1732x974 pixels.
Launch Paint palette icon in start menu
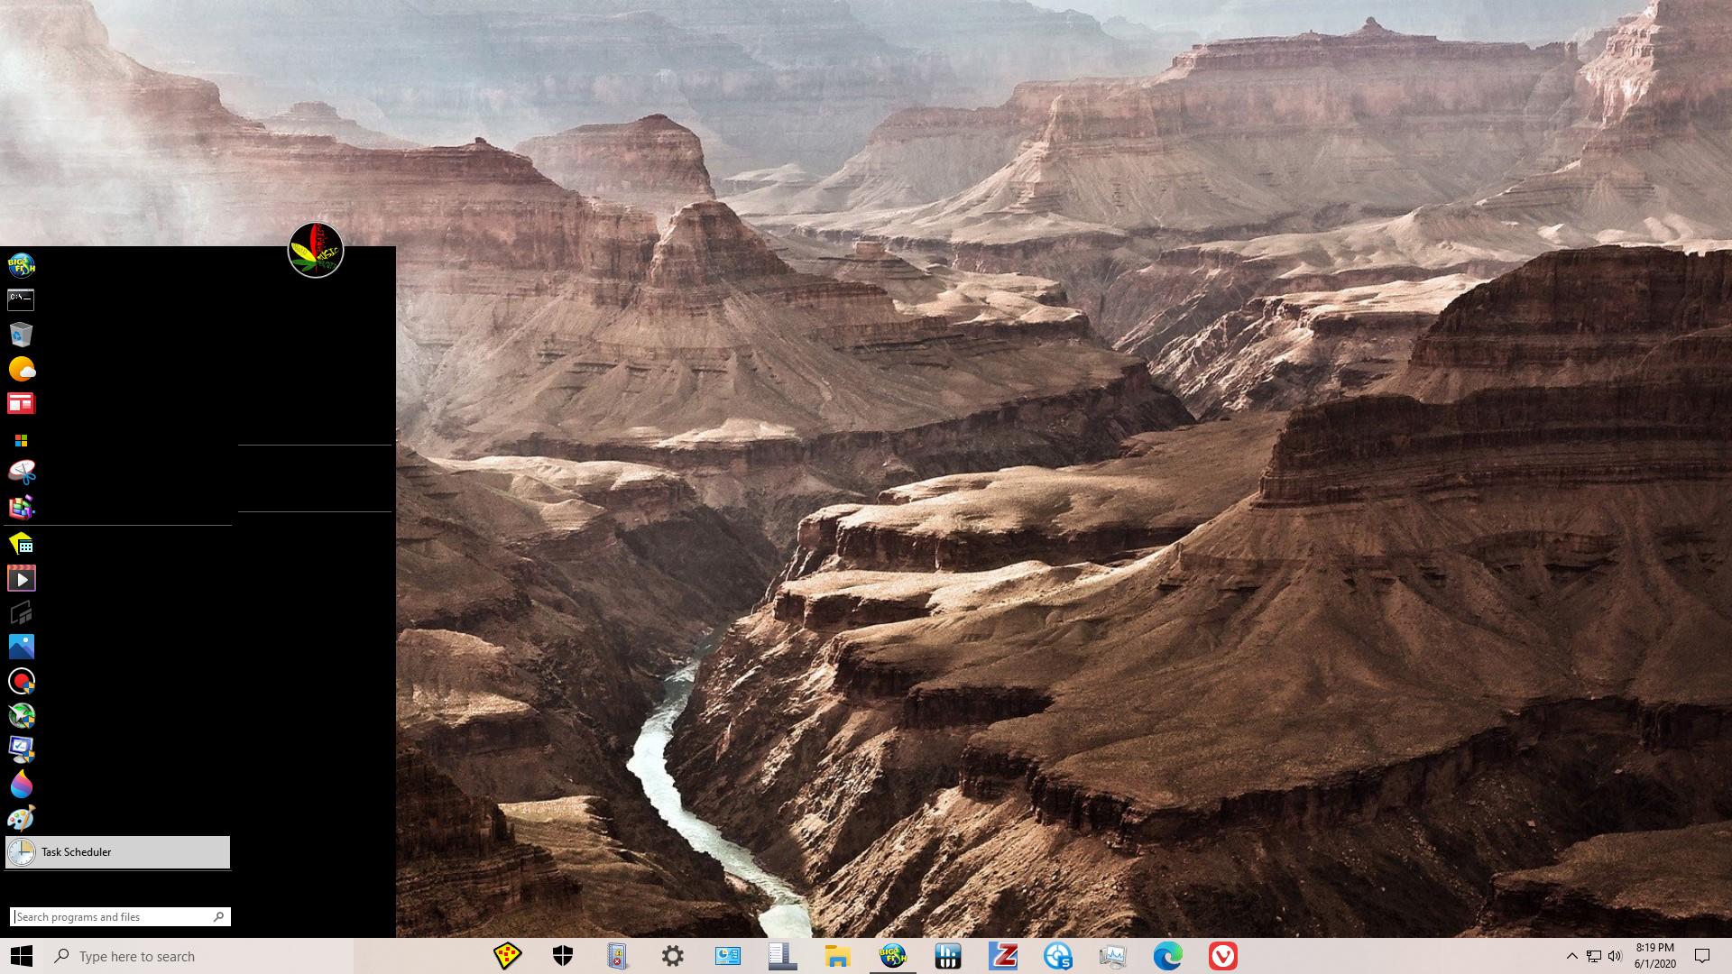click(21, 819)
